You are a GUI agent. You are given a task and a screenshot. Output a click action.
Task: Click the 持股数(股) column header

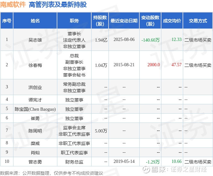point(100,21)
